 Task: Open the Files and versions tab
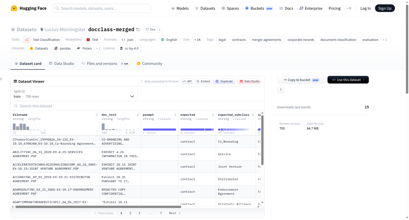(x=105, y=63)
